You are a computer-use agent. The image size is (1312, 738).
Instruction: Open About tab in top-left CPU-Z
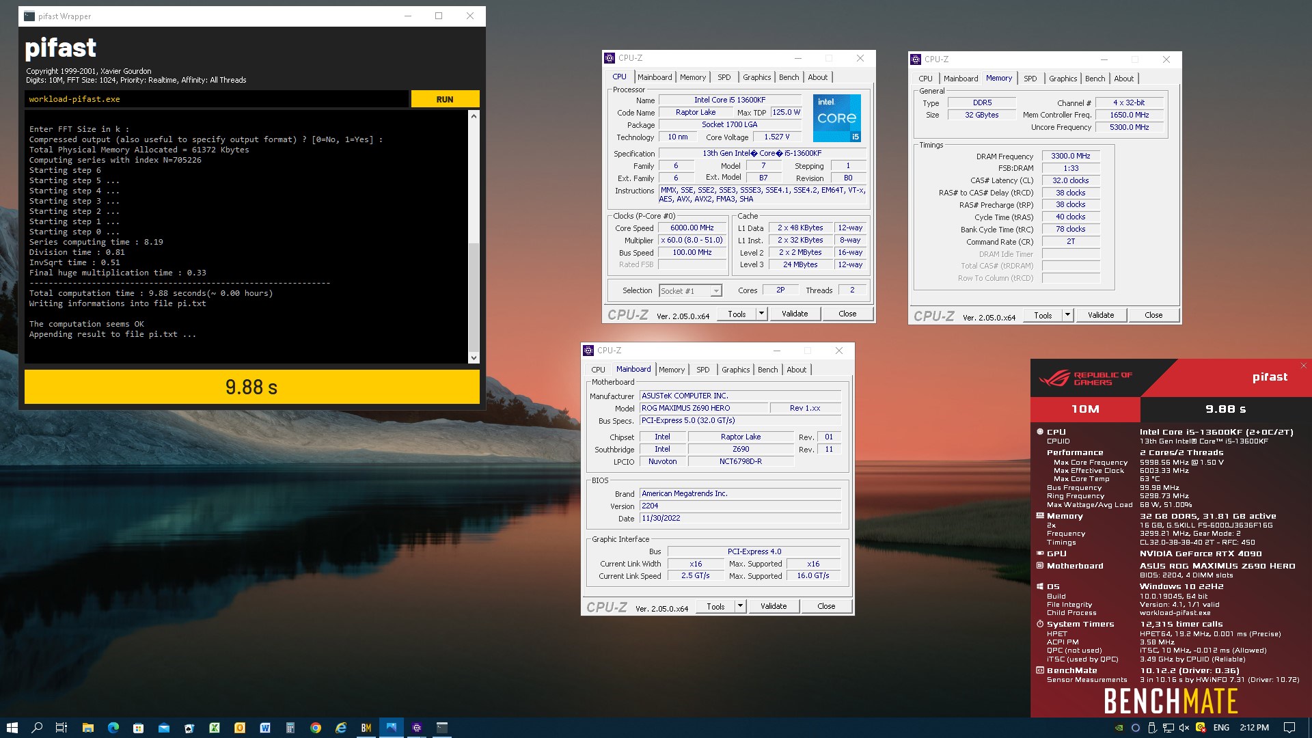[x=817, y=77]
